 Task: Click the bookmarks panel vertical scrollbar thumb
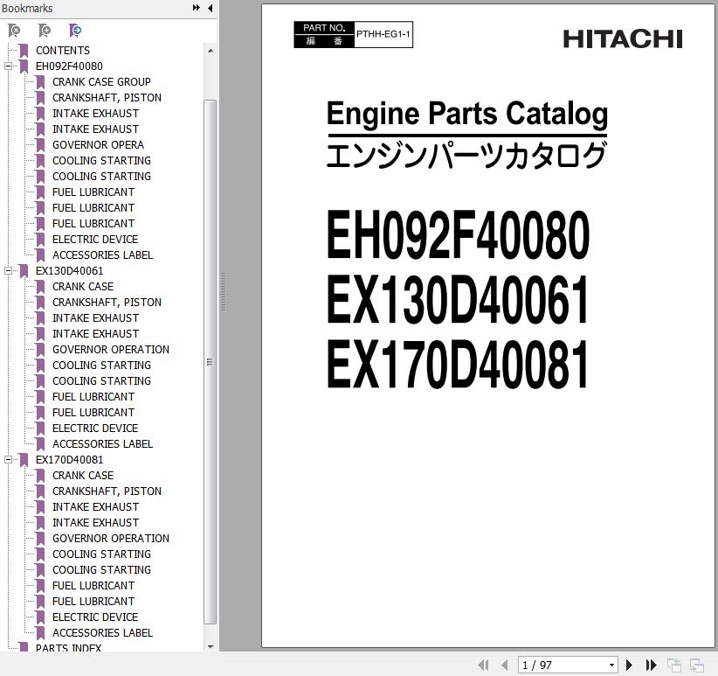click(x=211, y=362)
